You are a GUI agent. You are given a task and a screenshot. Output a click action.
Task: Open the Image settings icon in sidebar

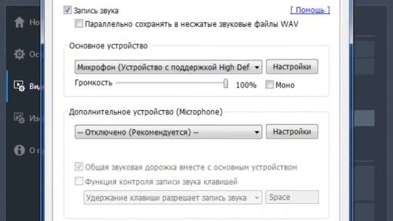click(19, 118)
